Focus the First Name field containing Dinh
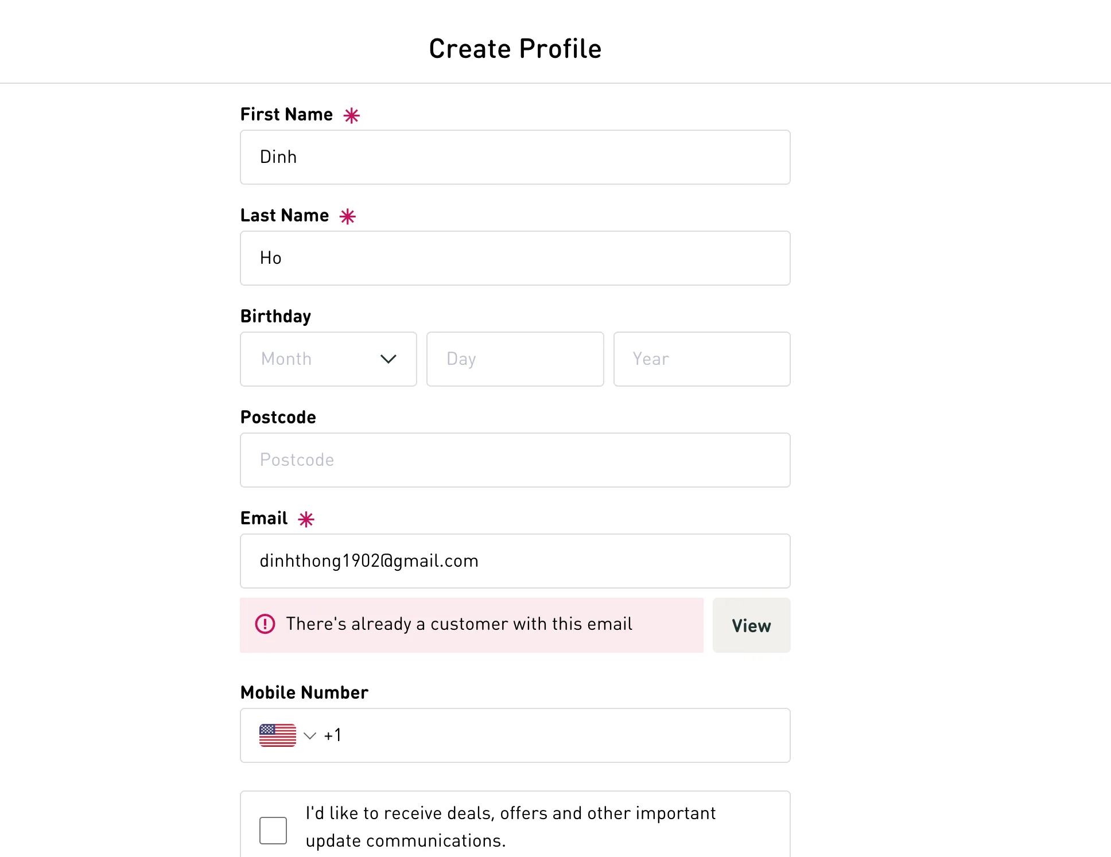The height and width of the screenshot is (857, 1111). (x=515, y=157)
